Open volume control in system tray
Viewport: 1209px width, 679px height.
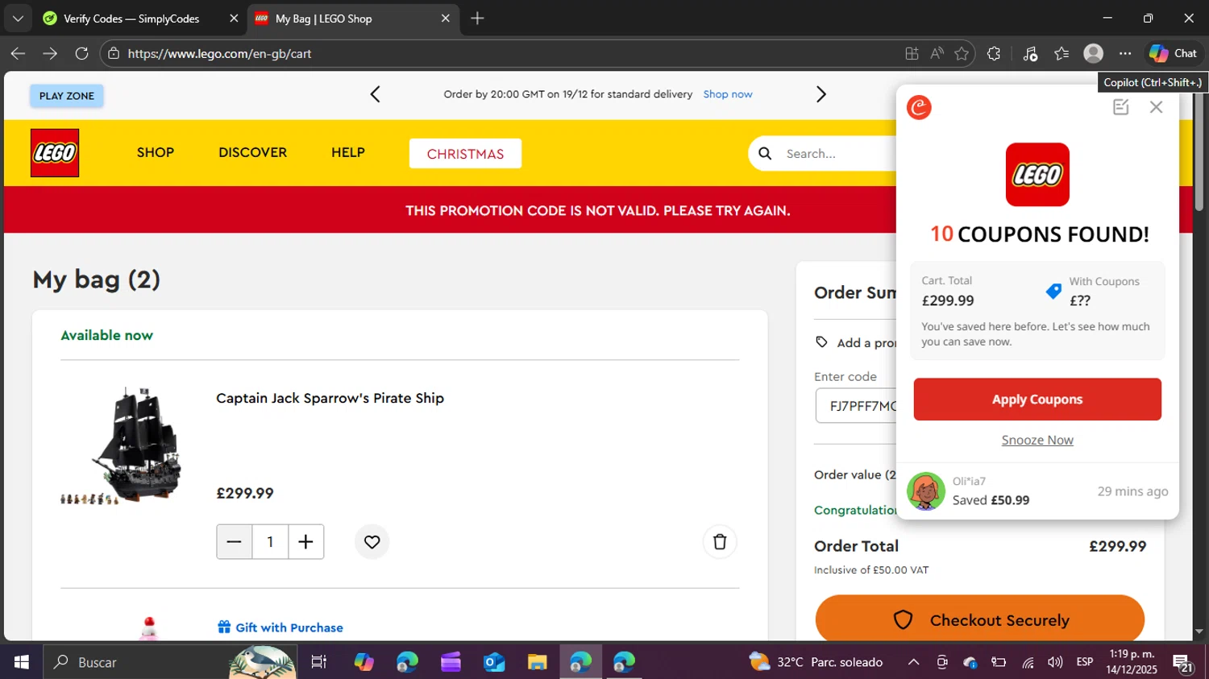tap(1055, 662)
